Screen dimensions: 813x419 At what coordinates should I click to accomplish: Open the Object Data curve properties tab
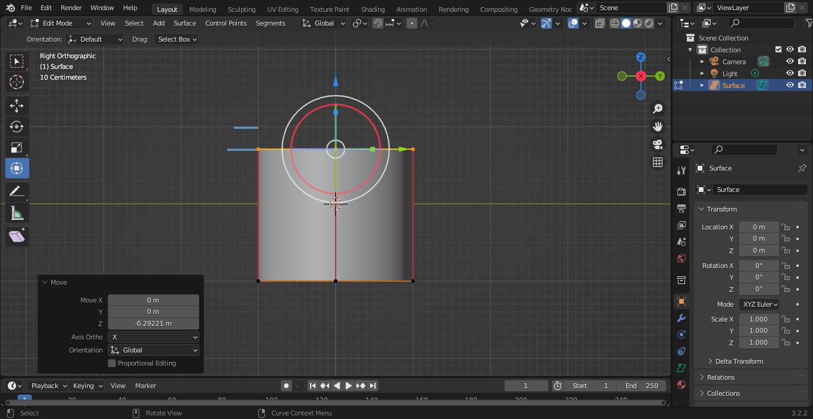point(681,368)
